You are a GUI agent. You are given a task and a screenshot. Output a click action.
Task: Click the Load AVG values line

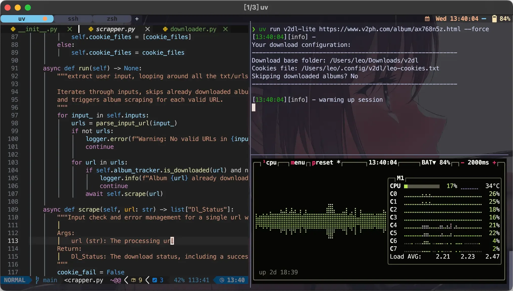pyautogui.click(x=445, y=257)
